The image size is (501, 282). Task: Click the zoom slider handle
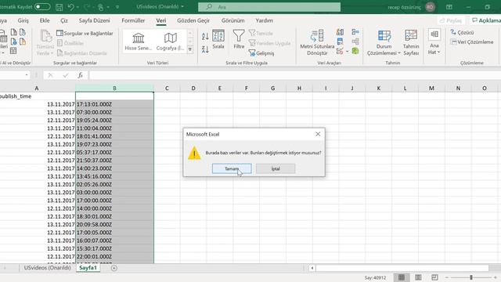(471, 277)
